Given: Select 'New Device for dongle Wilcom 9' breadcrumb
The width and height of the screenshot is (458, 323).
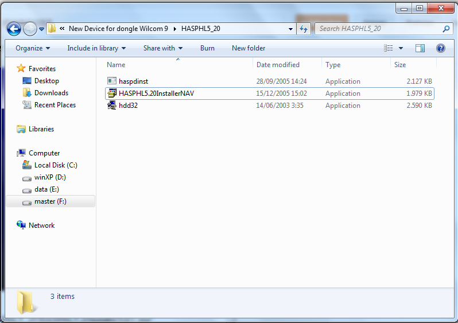Looking at the screenshot, I should 118,29.
